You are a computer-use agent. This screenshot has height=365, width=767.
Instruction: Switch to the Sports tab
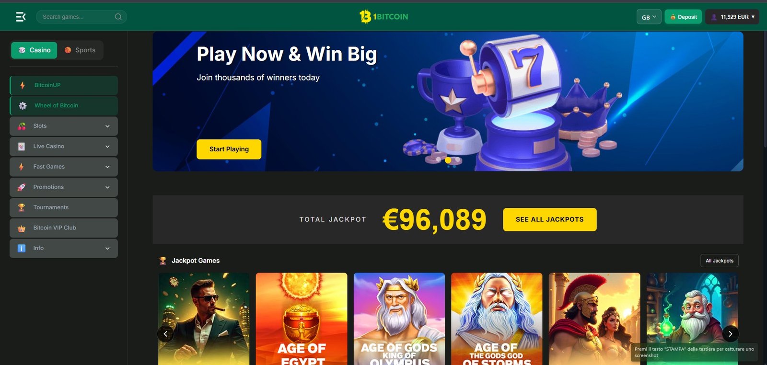click(80, 50)
